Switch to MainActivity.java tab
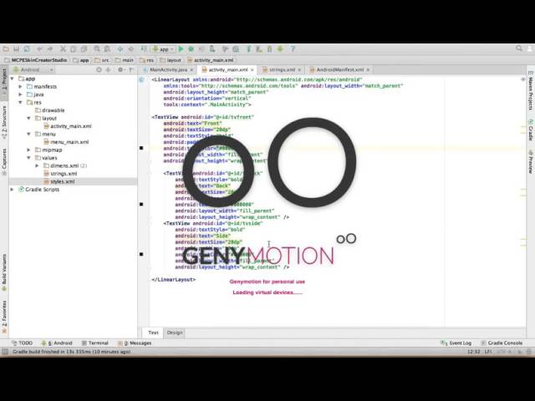The height and width of the screenshot is (401, 535). (x=168, y=69)
